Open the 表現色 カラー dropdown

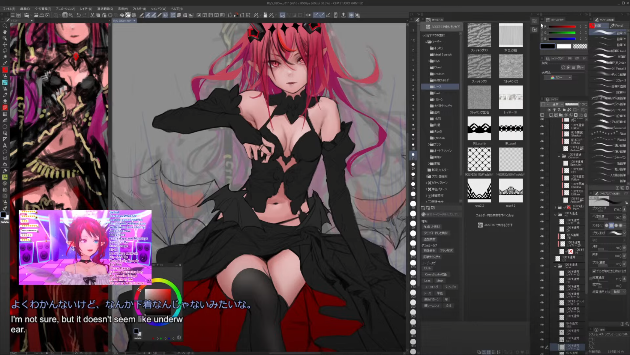pyautogui.click(x=558, y=77)
